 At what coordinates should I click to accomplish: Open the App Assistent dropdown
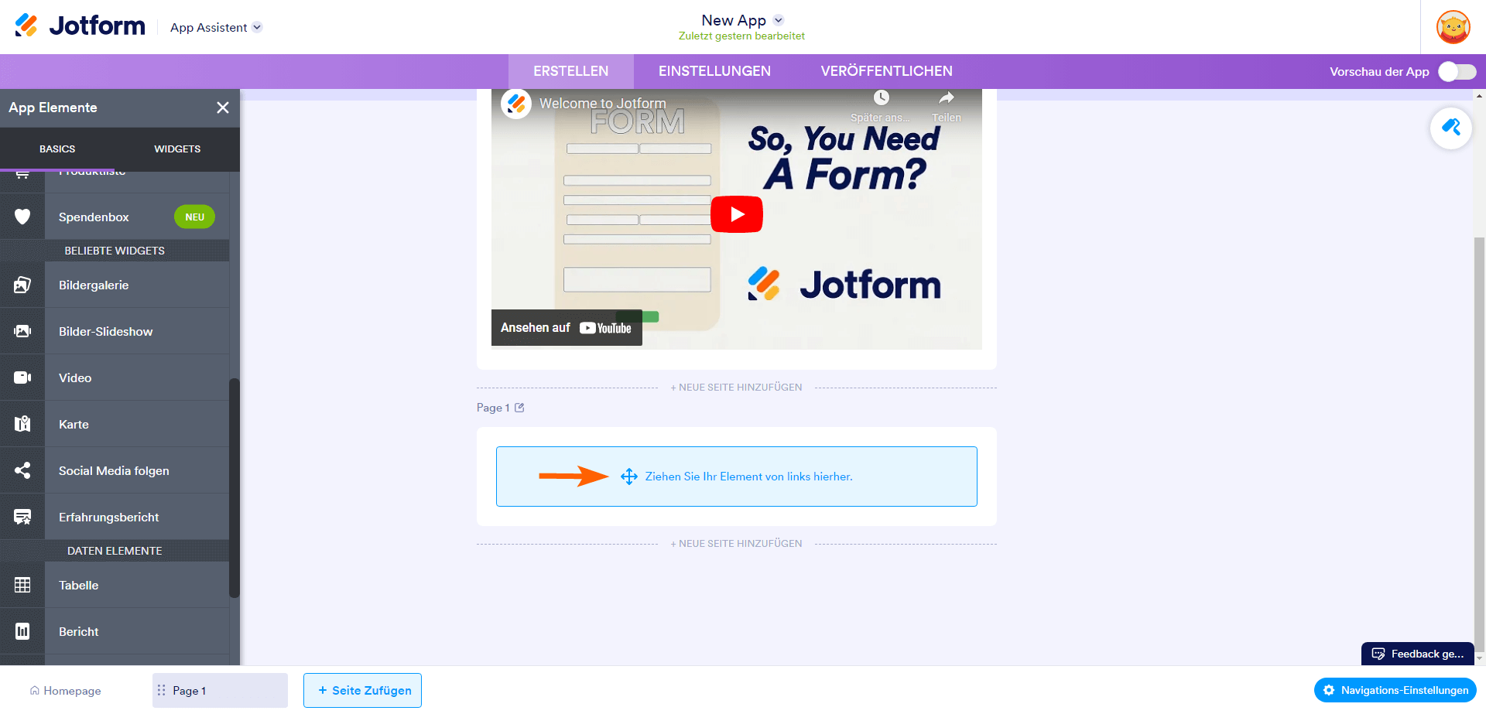point(217,27)
